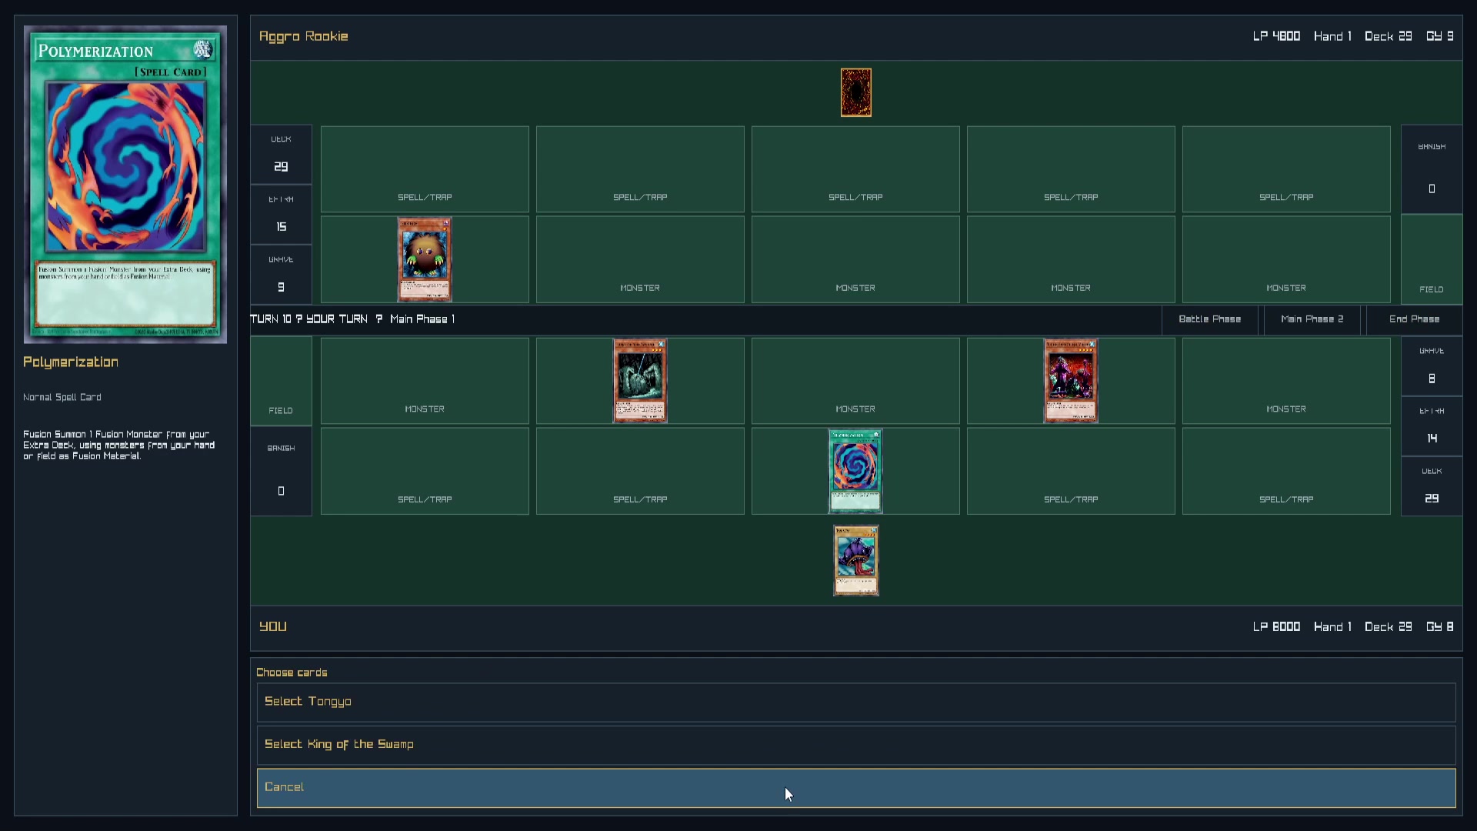Click opponent's rightmost empty monster zone

click(1286, 259)
